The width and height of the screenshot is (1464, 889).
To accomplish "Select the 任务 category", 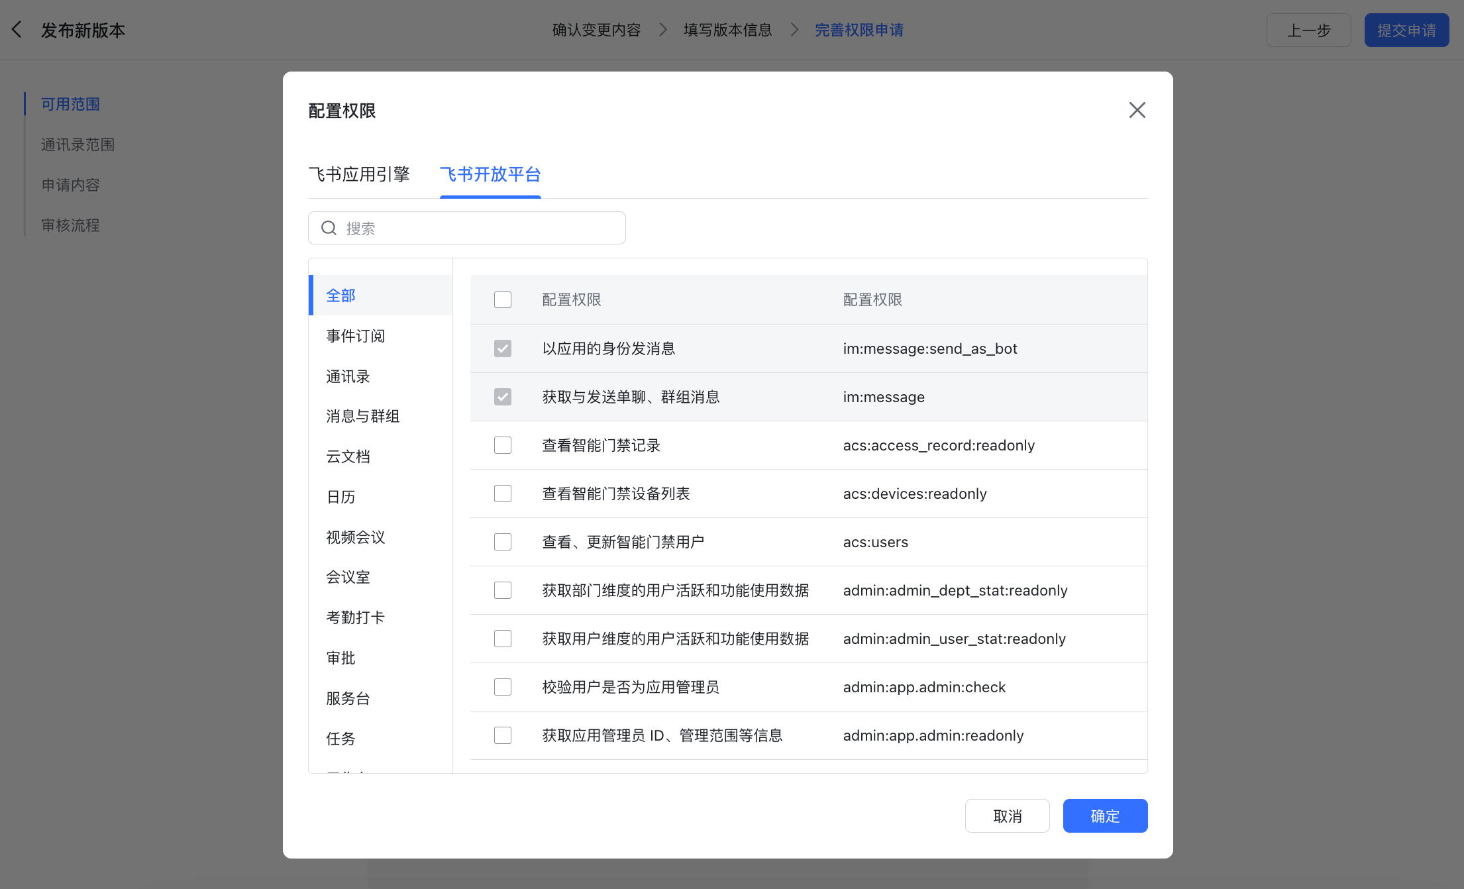I will click(x=381, y=739).
